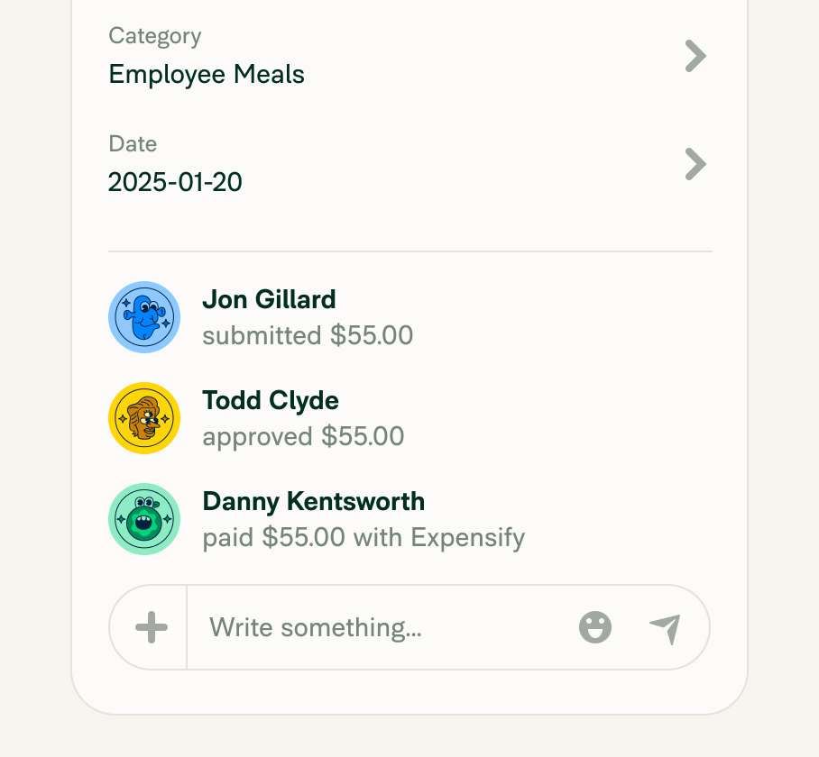Click the Date label
819x757 pixels.
tap(133, 143)
